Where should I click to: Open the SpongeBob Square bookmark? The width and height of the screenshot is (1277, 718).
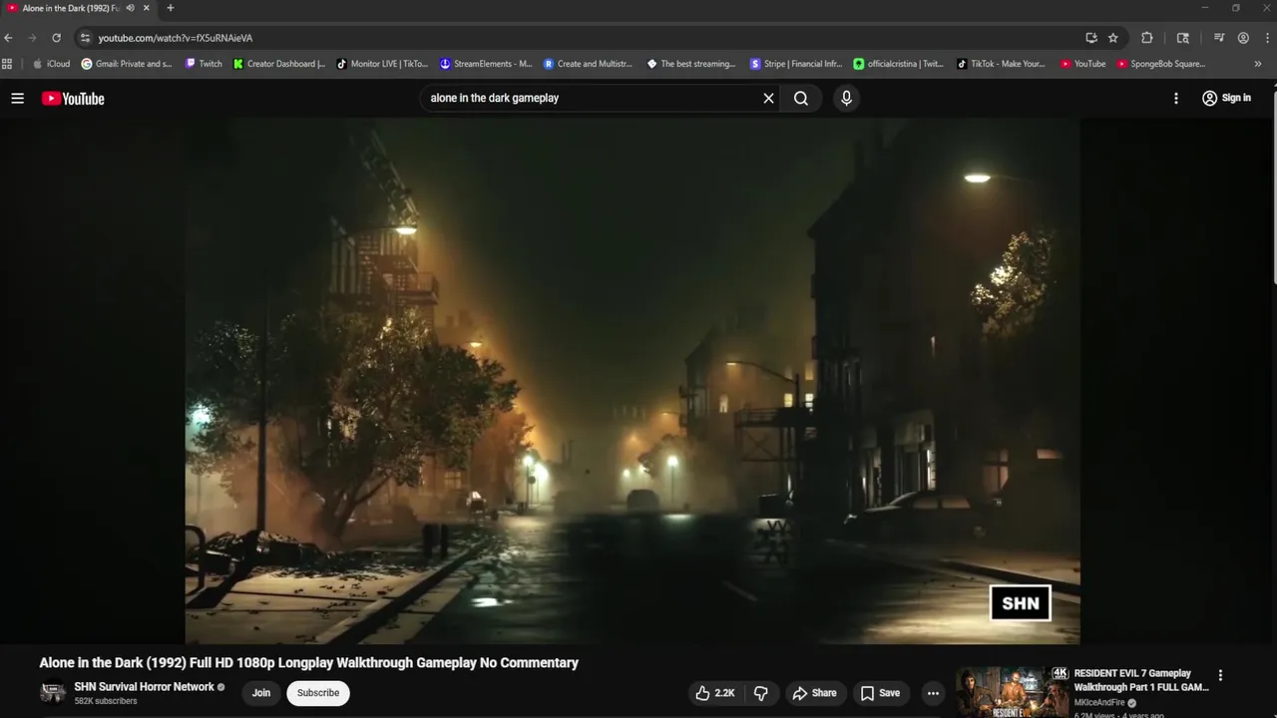click(1161, 64)
